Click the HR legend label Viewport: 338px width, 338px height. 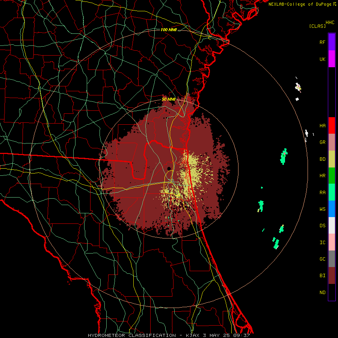point(322,176)
